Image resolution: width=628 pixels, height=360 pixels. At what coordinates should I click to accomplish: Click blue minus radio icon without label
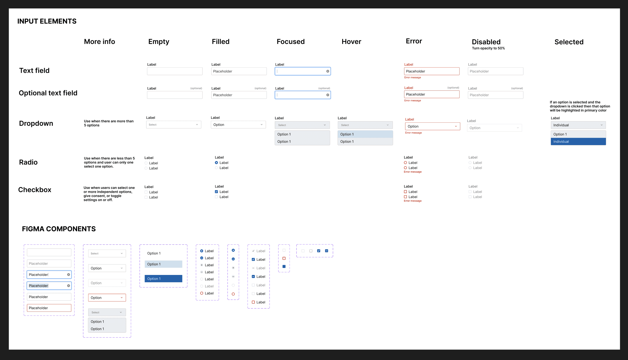coord(233,259)
